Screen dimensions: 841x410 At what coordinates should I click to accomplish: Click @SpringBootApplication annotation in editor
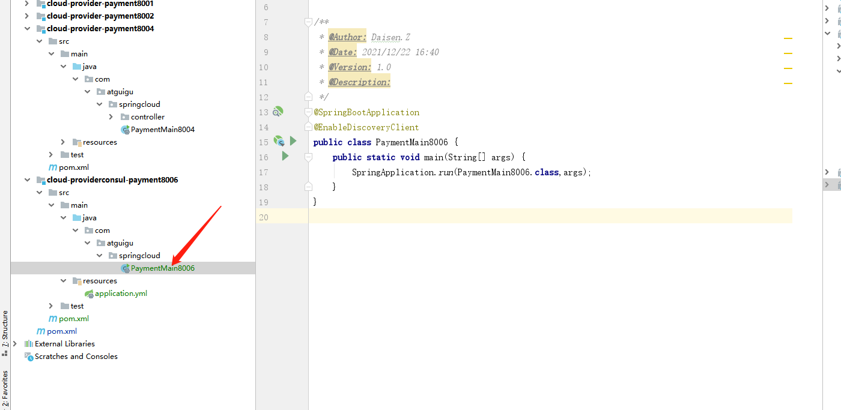point(366,112)
